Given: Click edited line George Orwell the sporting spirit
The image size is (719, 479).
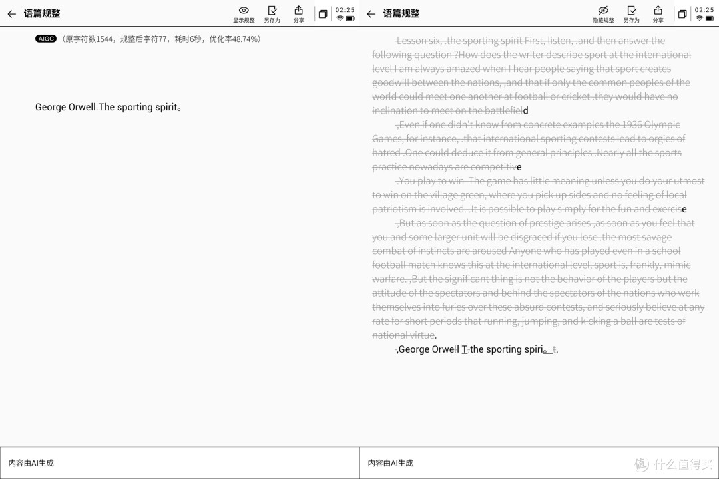Looking at the screenshot, I should [477, 350].
